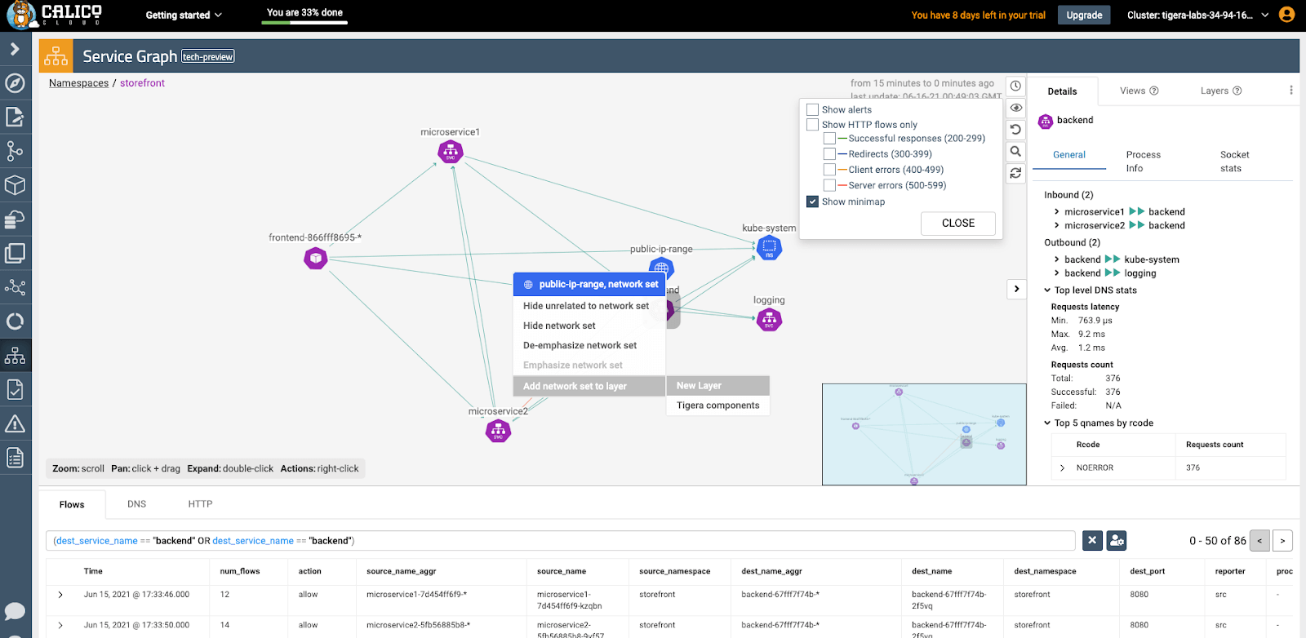Choose De-emphasize network set
Image resolution: width=1306 pixels, height=638 pixels.
coord(589,345)
